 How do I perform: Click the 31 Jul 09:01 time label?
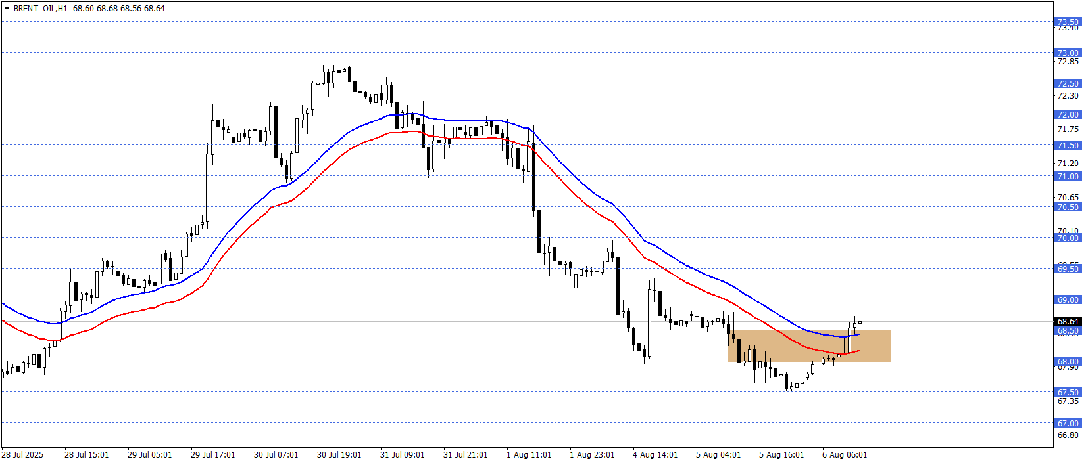pos(403,454)
